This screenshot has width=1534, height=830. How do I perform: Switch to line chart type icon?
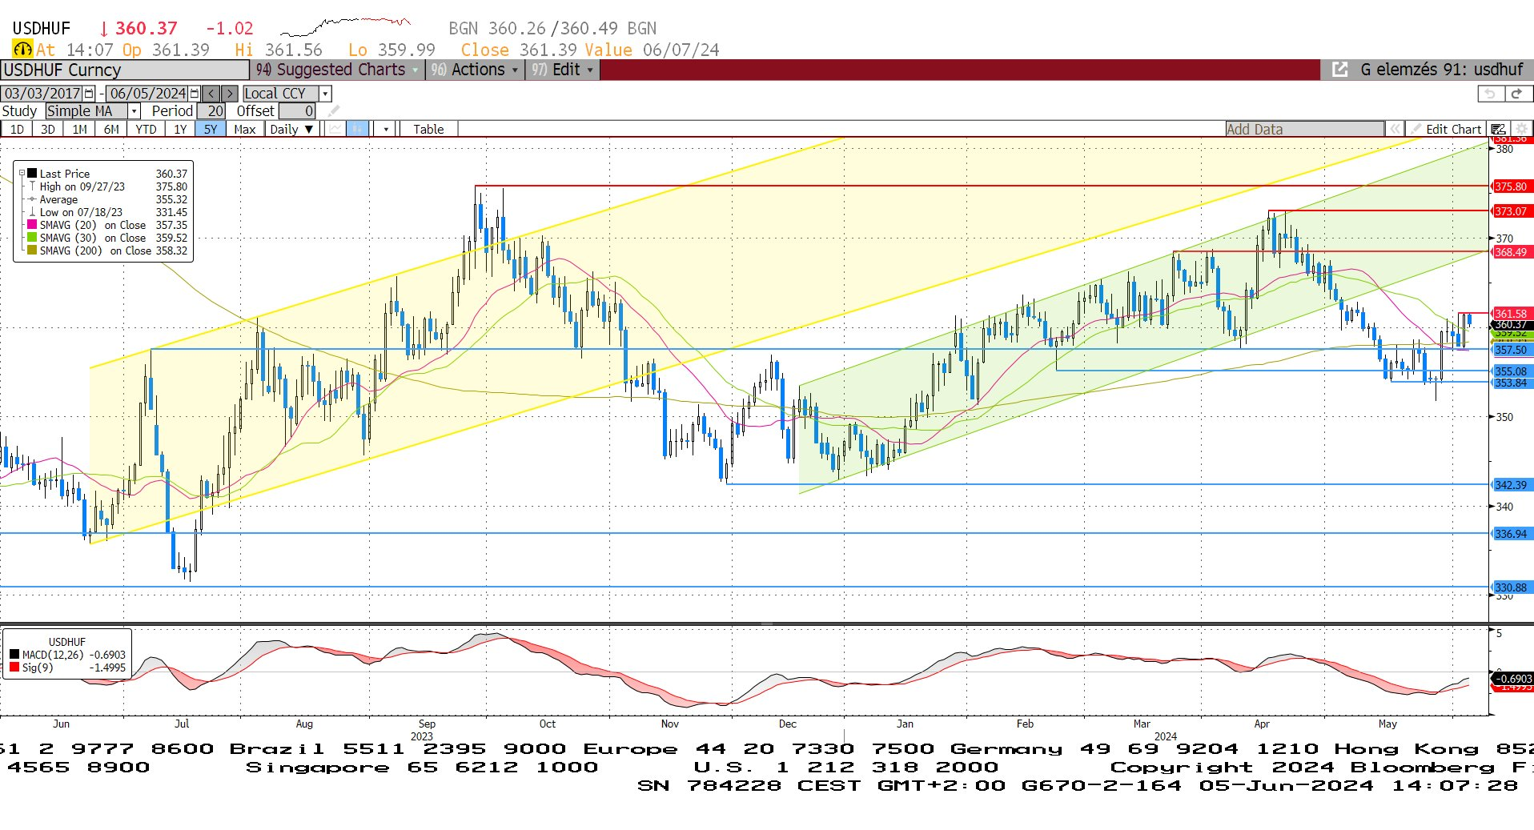[335, 129]
